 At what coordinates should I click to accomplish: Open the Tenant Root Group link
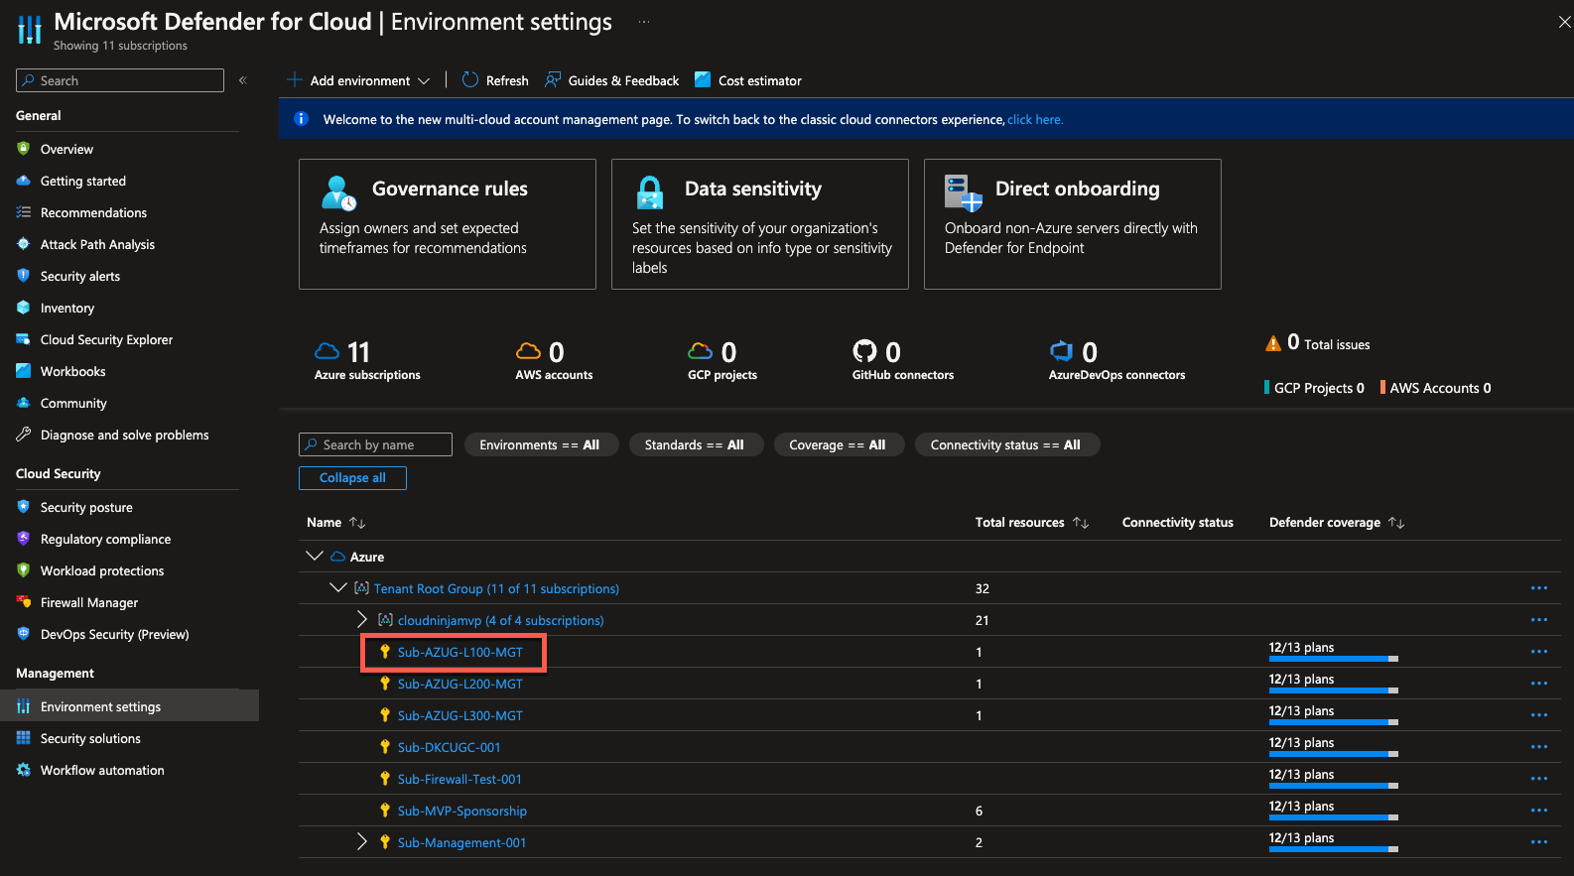[x=496, y=588]
